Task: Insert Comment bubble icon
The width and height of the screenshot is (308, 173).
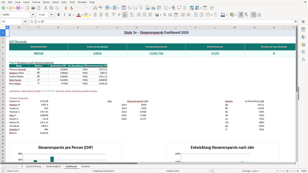Action: tap(179, 8)
